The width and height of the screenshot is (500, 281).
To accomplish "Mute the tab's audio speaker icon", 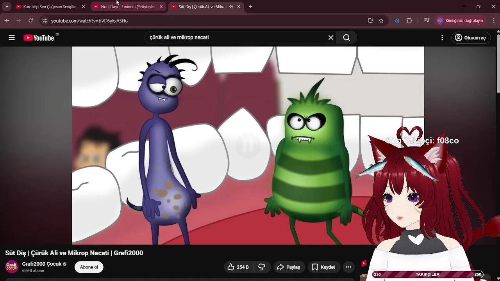I will click(x=231, y=7).
